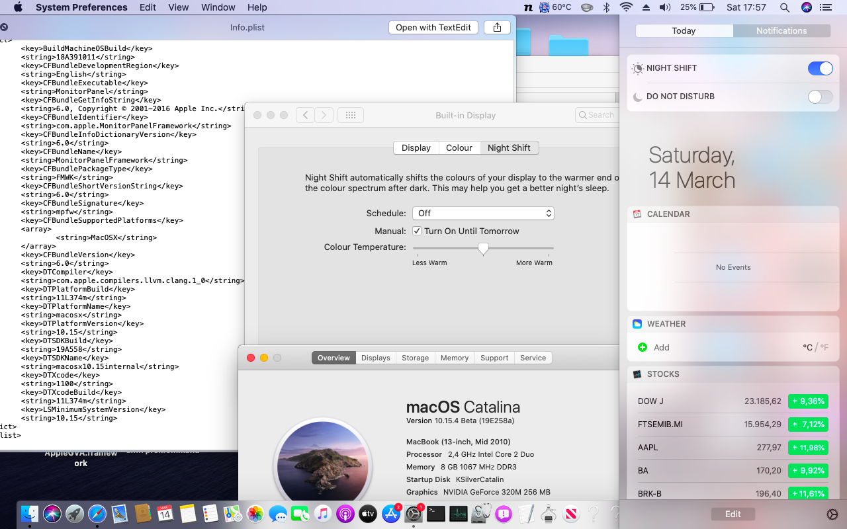
Task: Open Messages app in Dock
Action: [278, 514]
